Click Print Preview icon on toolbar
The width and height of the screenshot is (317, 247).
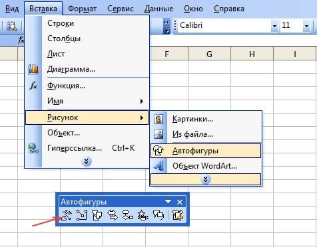click(x=11, y=26)
